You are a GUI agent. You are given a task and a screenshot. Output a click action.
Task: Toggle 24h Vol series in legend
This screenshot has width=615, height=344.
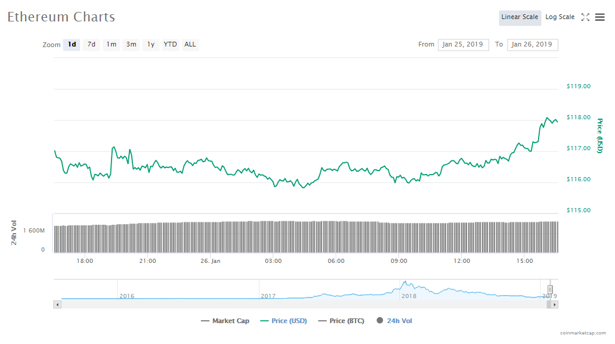tap(394, 321)
